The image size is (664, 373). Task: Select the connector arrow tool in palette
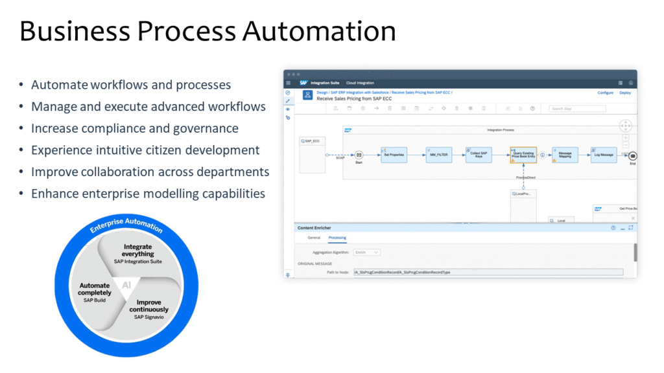(376, 108)
